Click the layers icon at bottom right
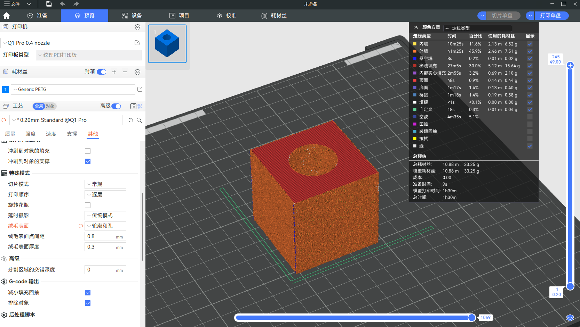This screenshot has height=327, width=580. pos(570,318)
